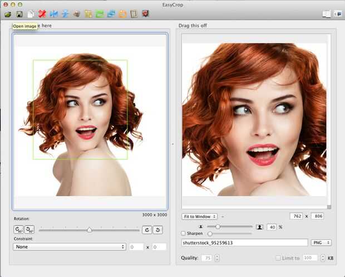The image size is (345, 277).
Task: Open the PNG format dropdown
Action: point(321,243)
